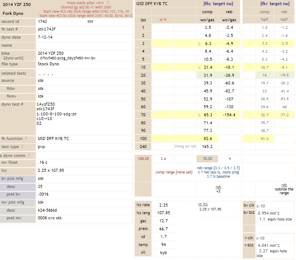Click the help icon next to test type
Image resolution: width=296 pixels, height=260 pixels.
22,147
